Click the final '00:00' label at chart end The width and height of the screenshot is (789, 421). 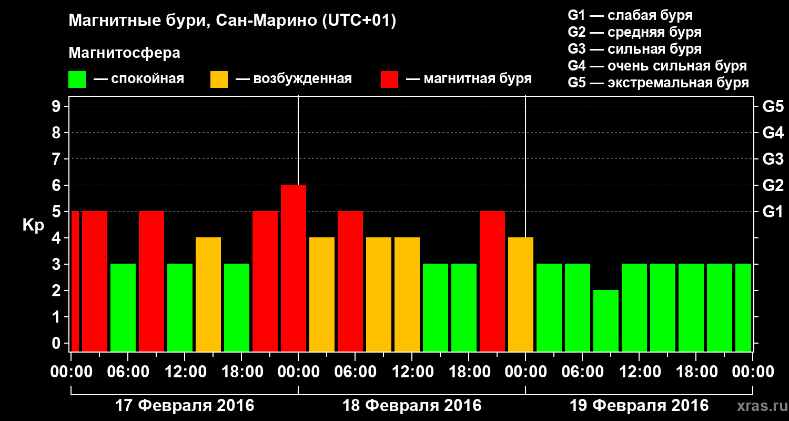(x=753, y=372)
